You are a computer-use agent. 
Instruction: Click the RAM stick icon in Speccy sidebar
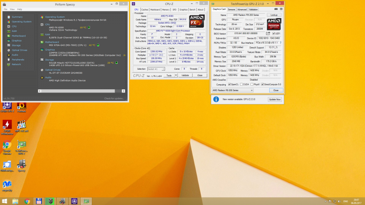tap(9, 31)
